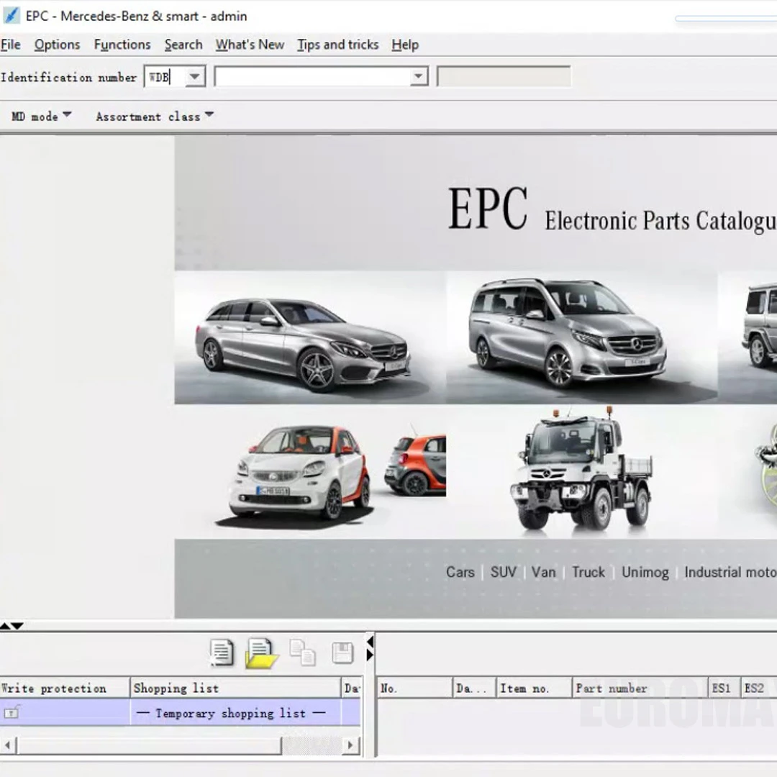
Task: Click the write protection lock icon
Action: [12, 713]
